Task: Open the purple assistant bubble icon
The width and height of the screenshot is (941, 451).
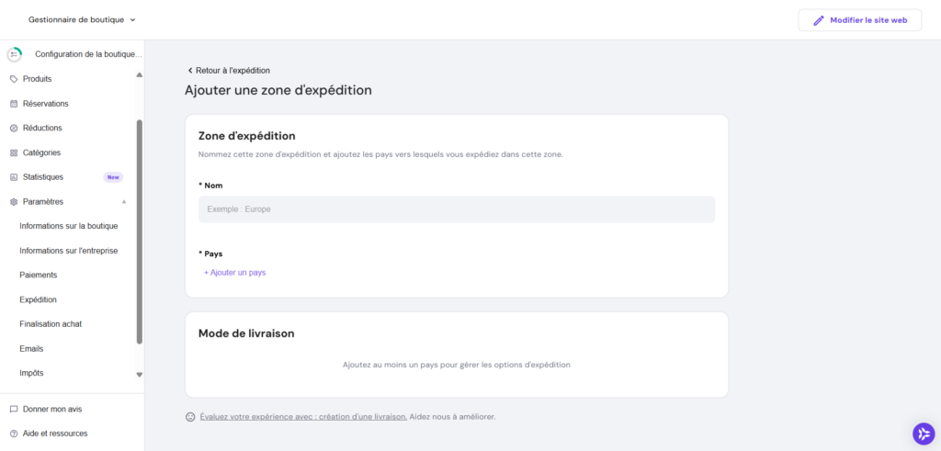Action: click(x=923, y=434)
